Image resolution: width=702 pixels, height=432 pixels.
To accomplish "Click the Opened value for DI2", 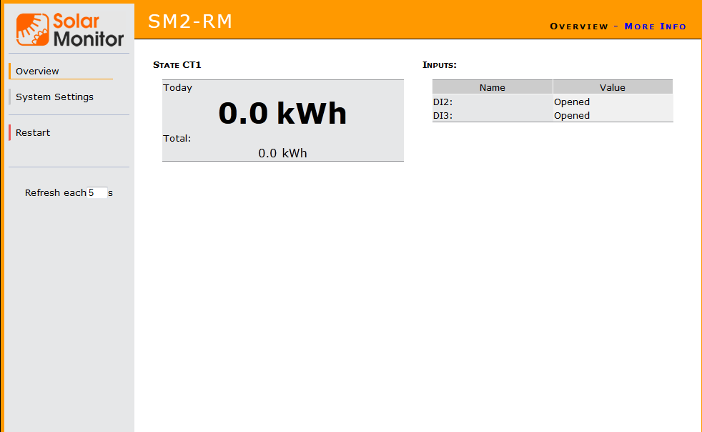I will [x=571, y=102].
